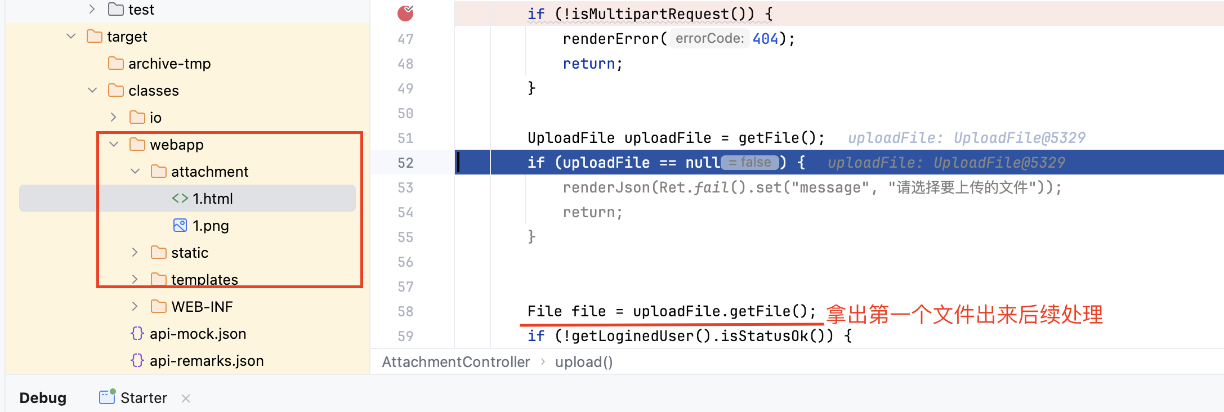This screenshot has height=412, width=1224.
Task: Click upload() in the breadcrumb bar
Action: pos(584,362)
